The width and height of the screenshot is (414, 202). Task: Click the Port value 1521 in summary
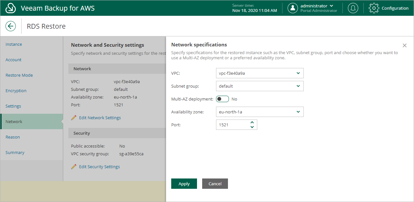118,105
